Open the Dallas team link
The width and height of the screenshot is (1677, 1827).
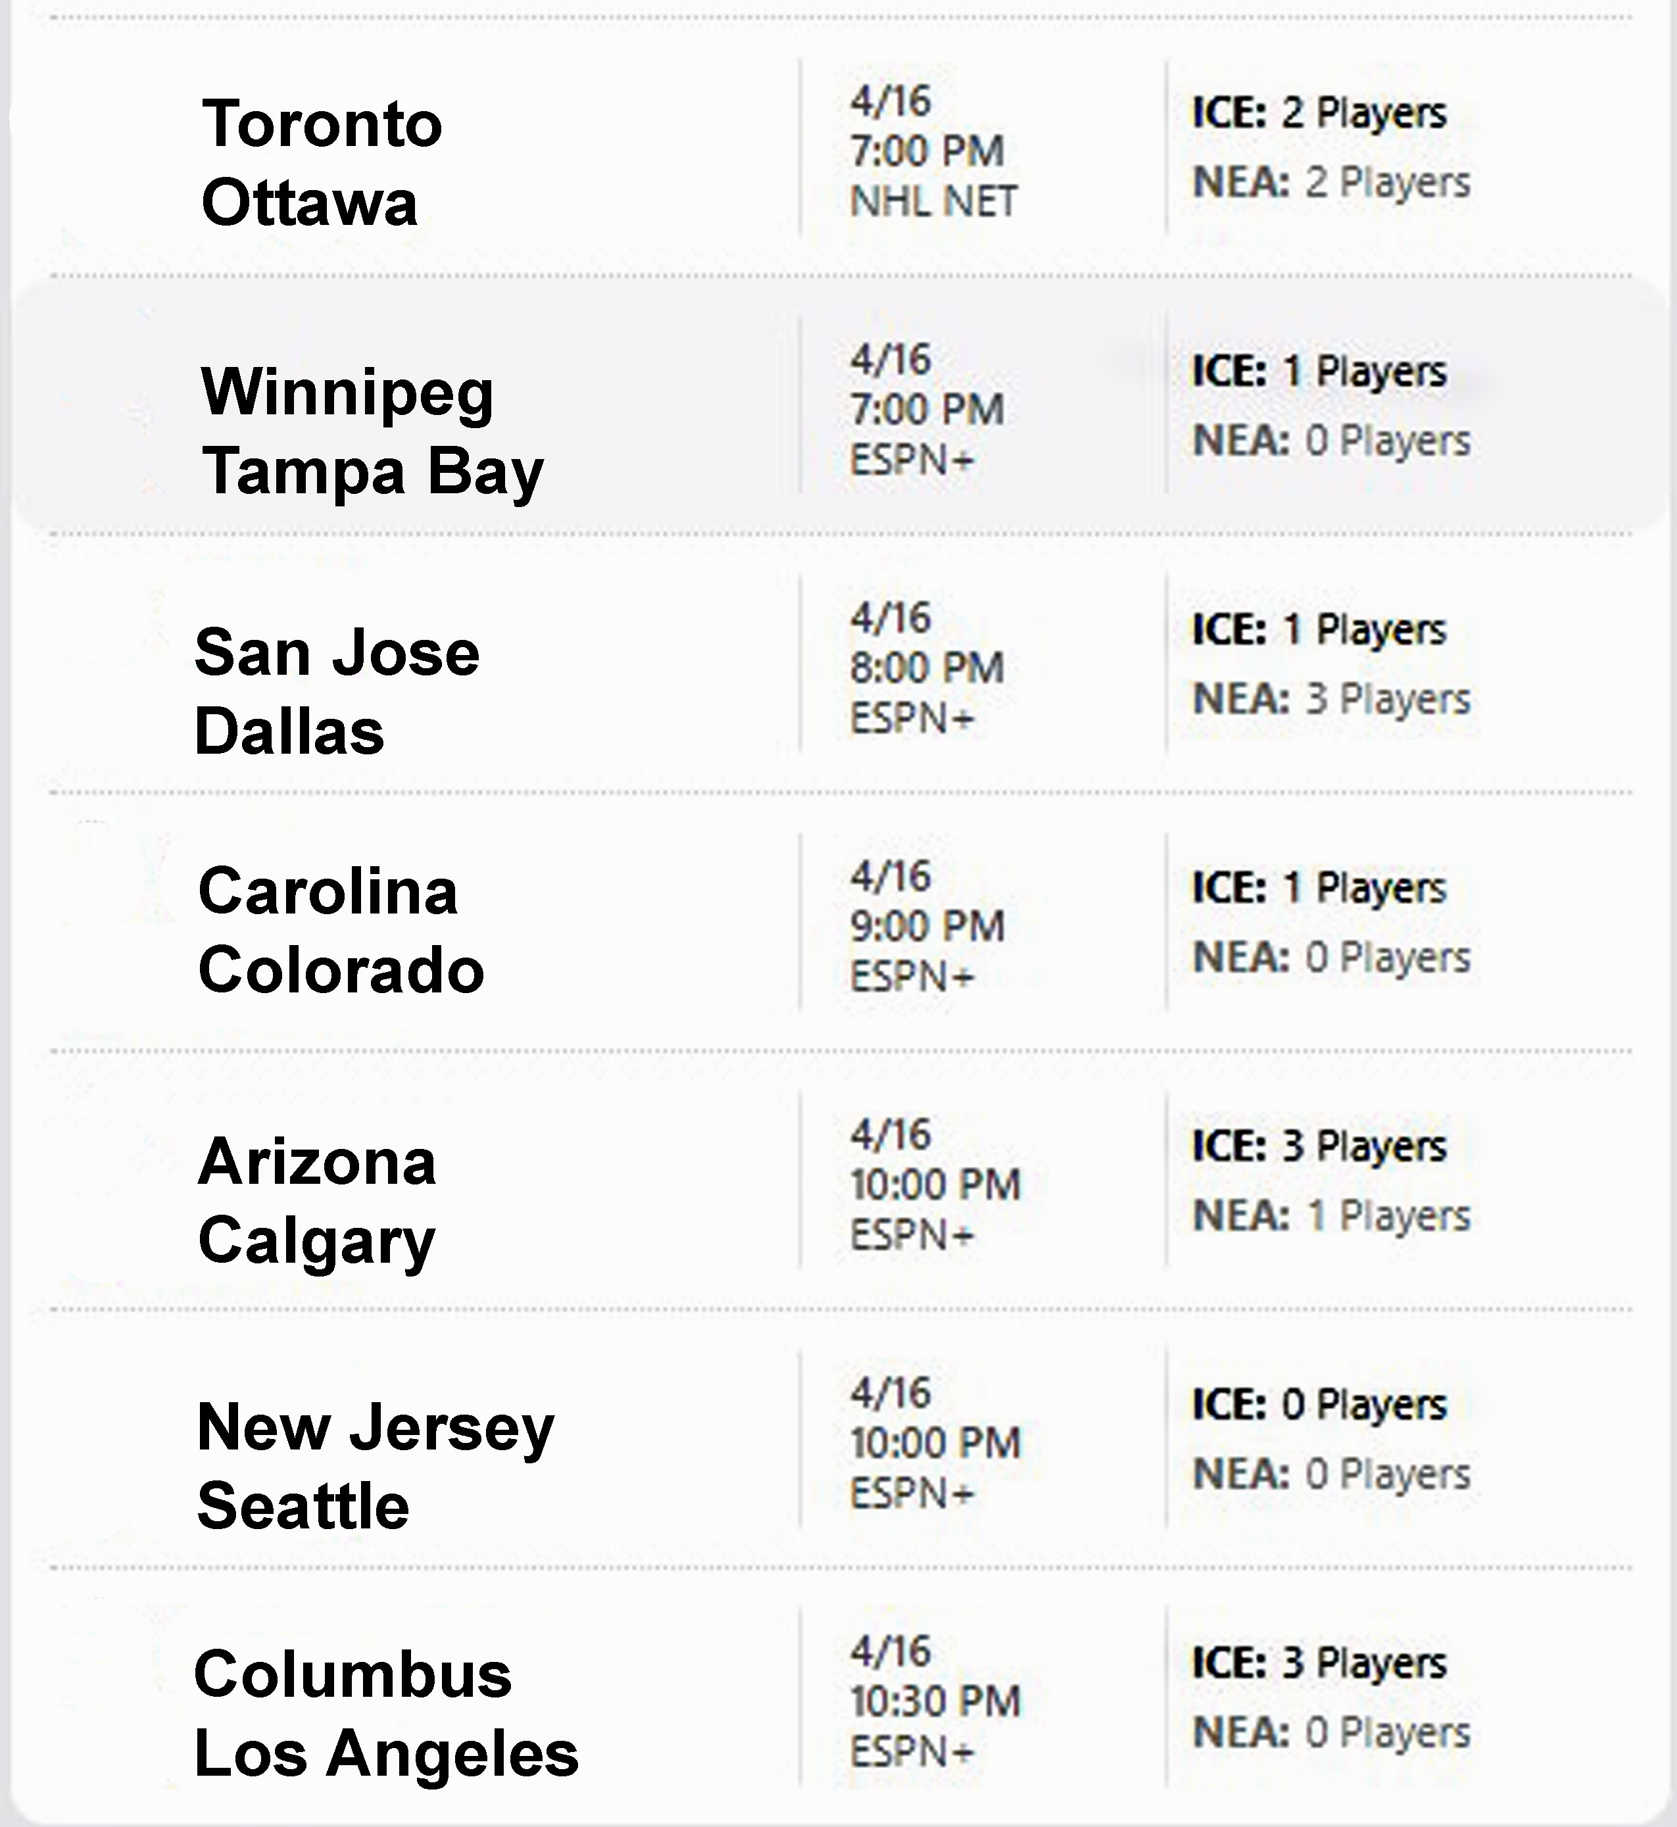(x=289, y=731)
